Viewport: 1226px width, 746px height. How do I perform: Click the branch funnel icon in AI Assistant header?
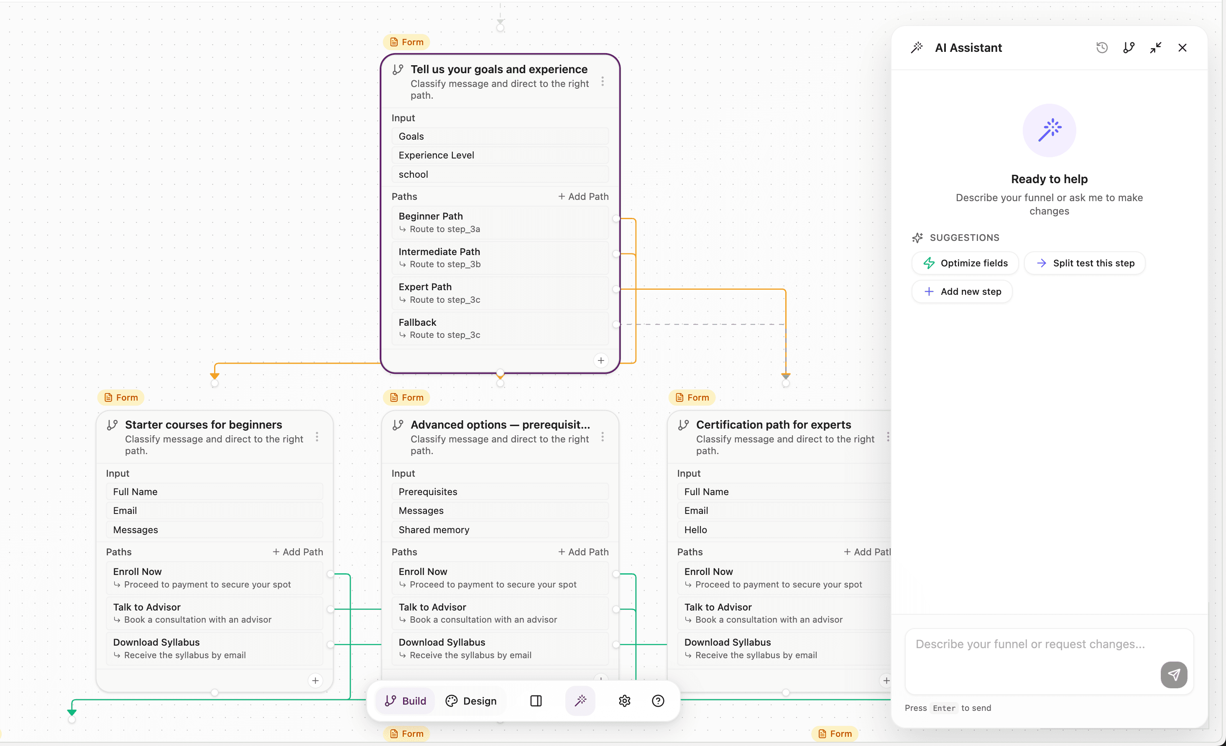click(x=1129, y=47)
